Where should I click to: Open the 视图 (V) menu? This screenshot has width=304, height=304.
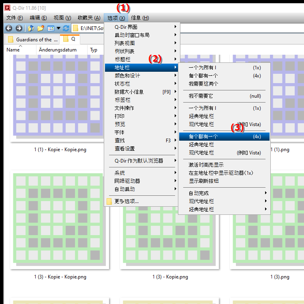click(62, 18)
